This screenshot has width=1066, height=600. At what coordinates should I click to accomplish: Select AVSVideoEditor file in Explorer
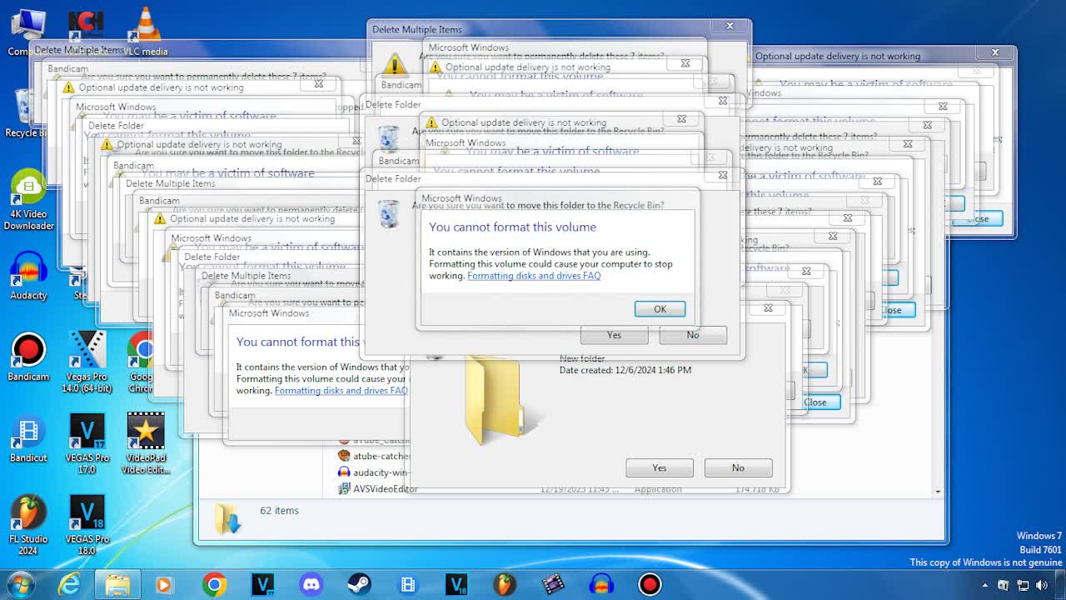point(377,489)
